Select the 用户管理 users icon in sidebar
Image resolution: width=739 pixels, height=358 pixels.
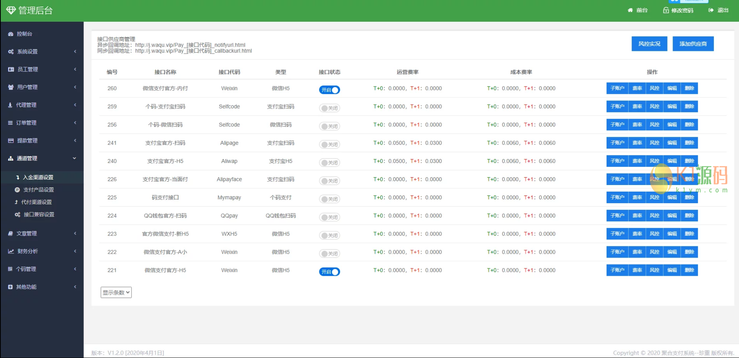tap(10, 87)
